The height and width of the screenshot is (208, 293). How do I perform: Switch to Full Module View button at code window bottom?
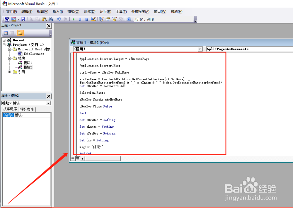pyautogui.click(x=78, y=158)
